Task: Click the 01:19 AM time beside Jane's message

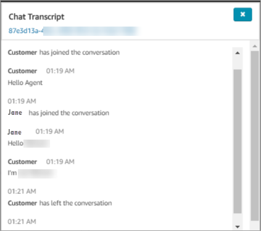Action: point(50,132)
